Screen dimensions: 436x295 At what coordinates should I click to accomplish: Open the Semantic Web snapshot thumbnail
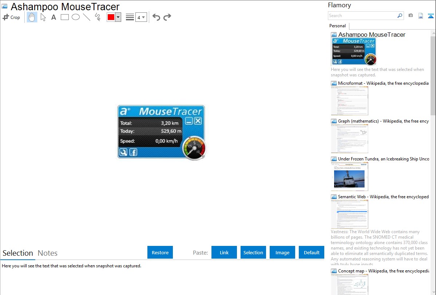coord(349,214)
